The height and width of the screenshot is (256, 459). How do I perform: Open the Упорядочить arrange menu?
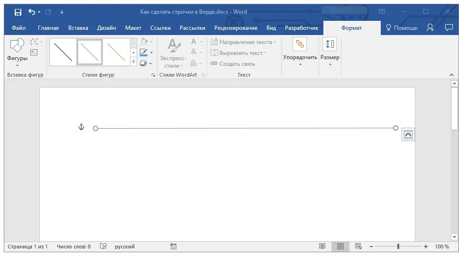pyautogui.click(x=300, y=52)
